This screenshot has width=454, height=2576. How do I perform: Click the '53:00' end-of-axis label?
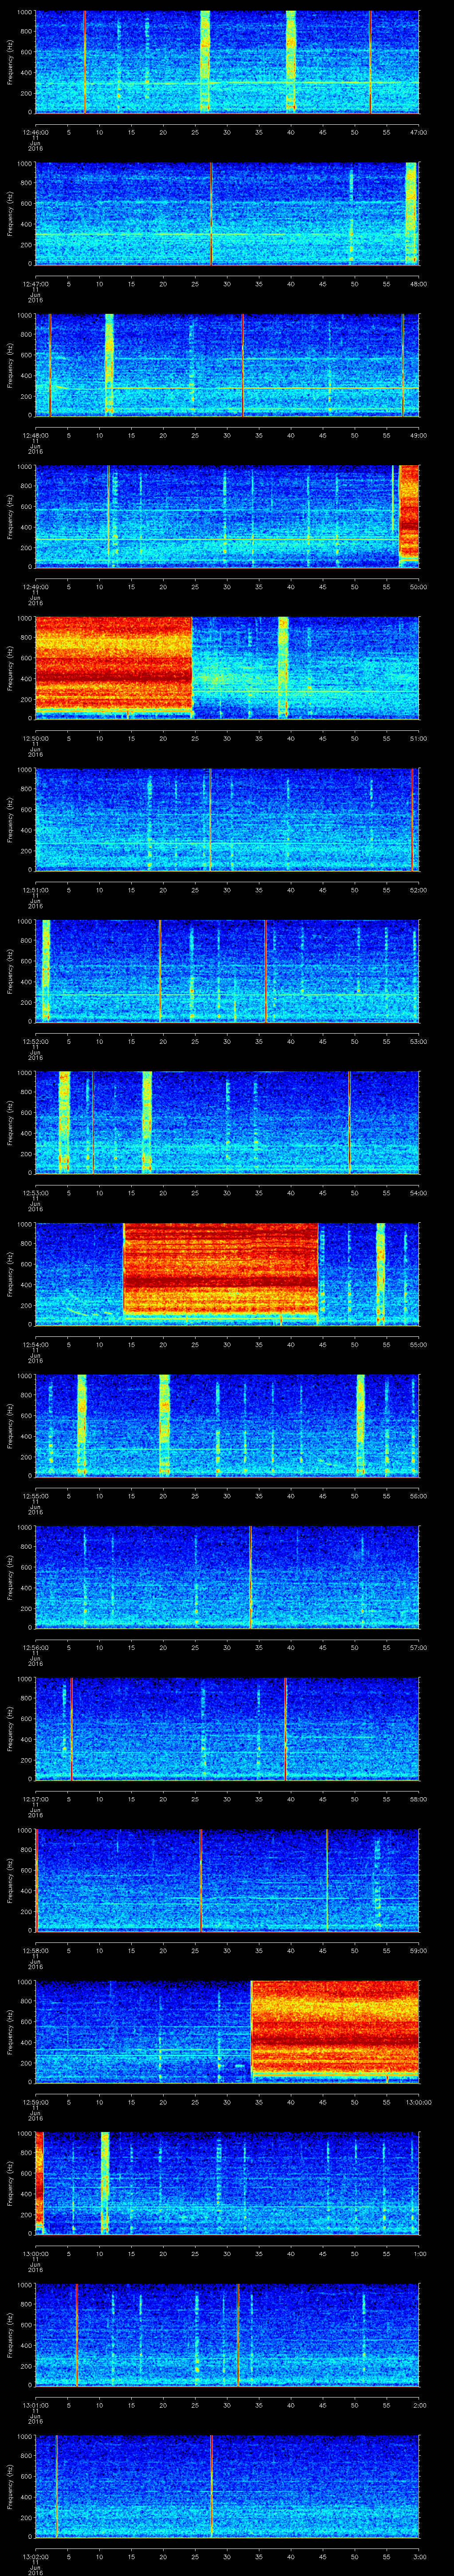tap(418, 1041)
